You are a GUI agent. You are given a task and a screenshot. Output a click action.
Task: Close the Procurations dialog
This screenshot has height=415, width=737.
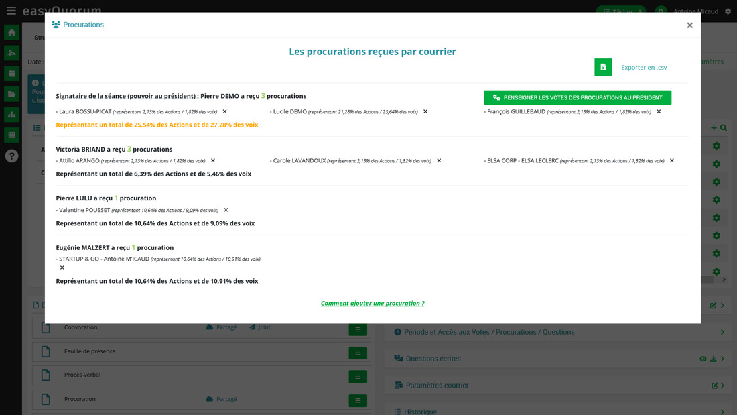pos(689,25)
